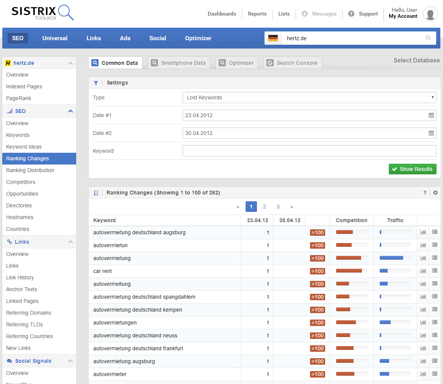
Task: Click the Keyword filter input field
Action: point(309,151)
